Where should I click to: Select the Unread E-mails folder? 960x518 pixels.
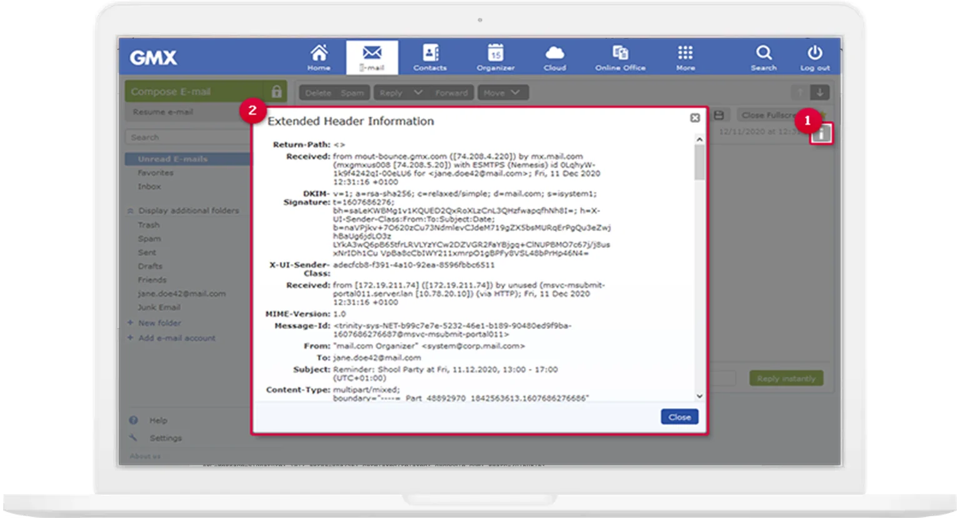(x=187, y=159)
